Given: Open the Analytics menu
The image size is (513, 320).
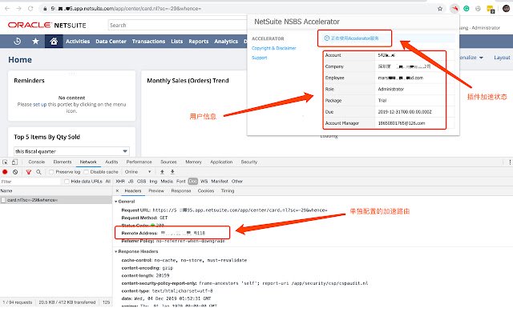Looking at the screenshot, I should click(226, 41).
